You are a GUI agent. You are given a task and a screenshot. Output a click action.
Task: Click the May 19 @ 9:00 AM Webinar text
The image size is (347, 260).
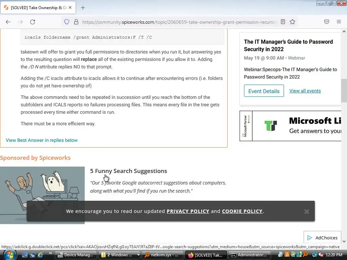274,58
